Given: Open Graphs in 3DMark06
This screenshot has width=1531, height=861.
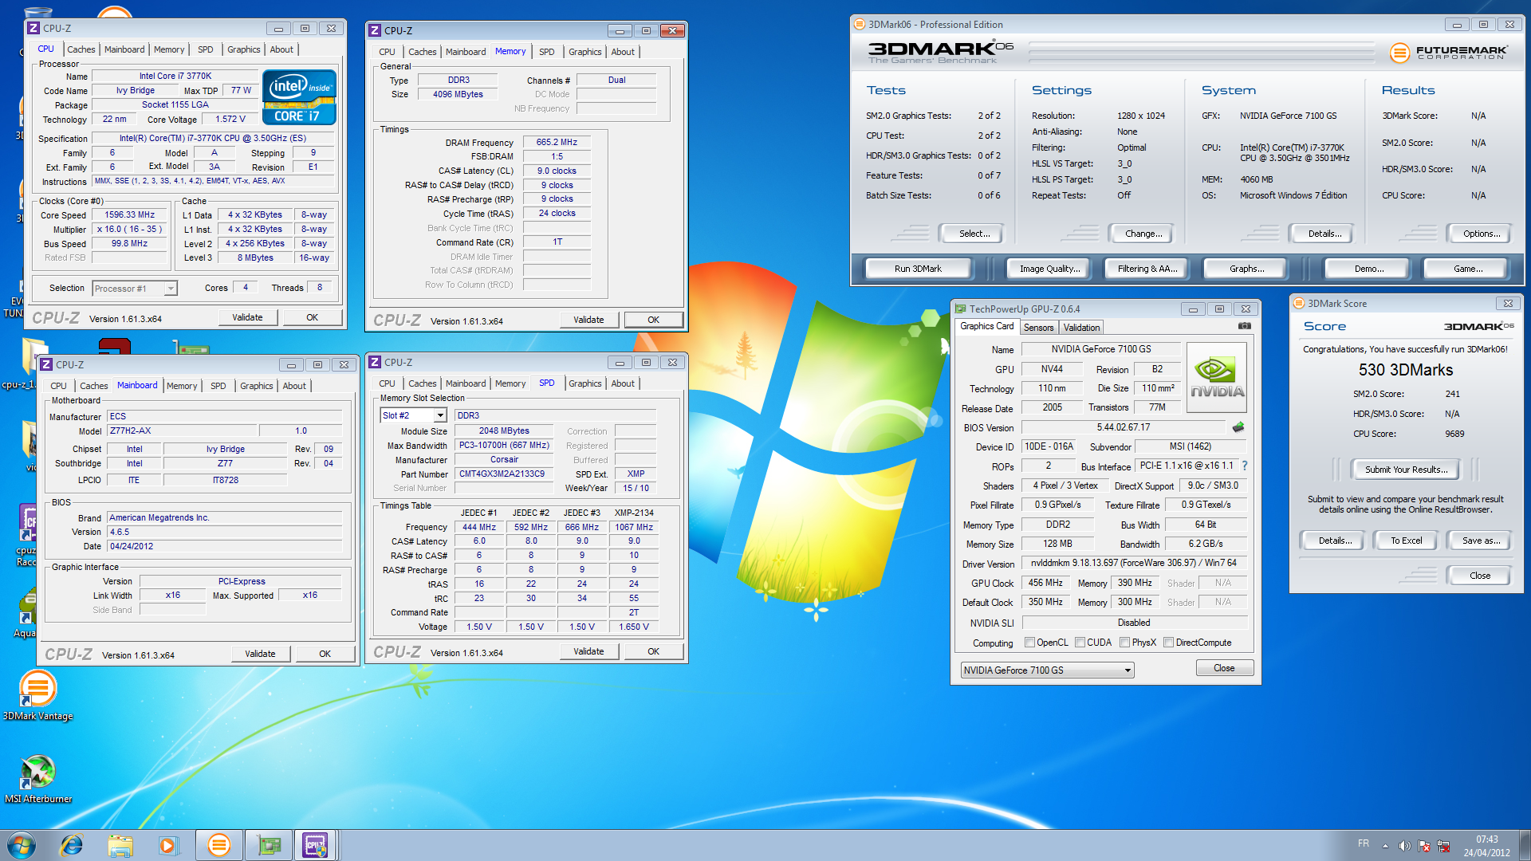Looking at the screenshot, I should [x=1246, y=269].
